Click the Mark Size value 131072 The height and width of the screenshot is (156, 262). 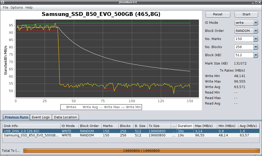[x=240, y=63]
